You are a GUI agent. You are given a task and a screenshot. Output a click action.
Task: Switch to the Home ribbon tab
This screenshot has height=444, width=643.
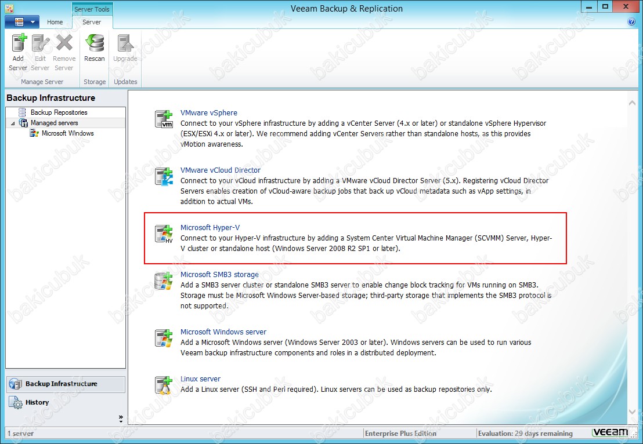[x=55, y=22]
